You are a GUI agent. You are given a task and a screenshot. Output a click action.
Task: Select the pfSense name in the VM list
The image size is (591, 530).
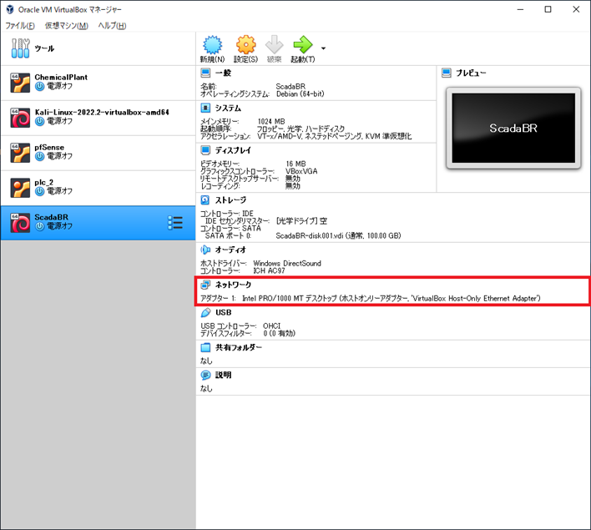tap(49, 148)
